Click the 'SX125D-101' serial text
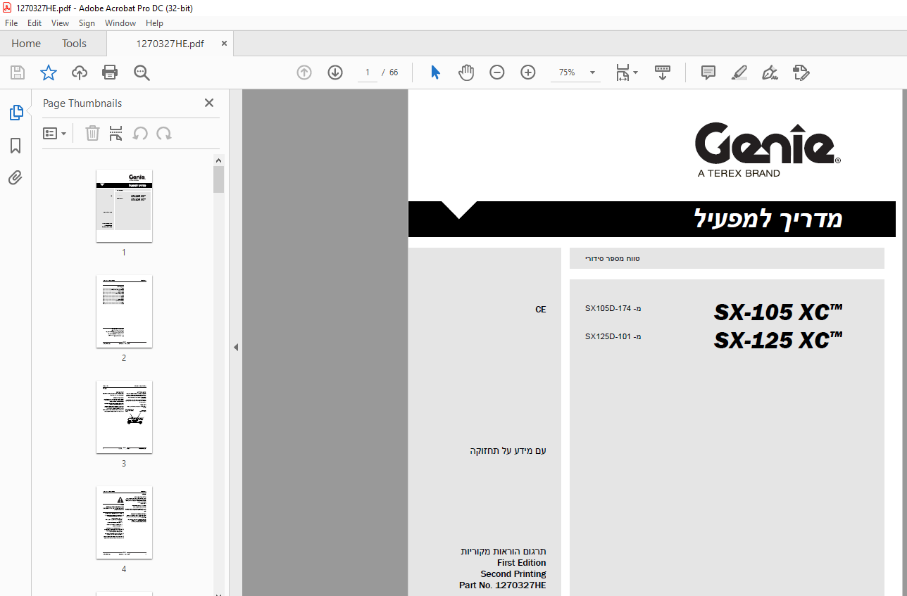 pyautogui.click(x=608, y=336)
